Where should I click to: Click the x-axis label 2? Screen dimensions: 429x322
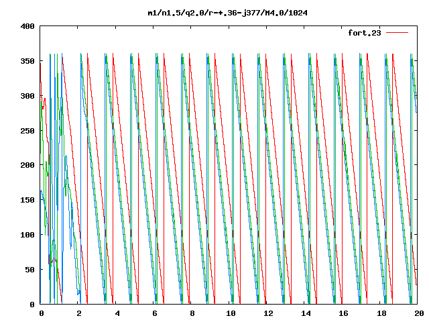[79, 313]
